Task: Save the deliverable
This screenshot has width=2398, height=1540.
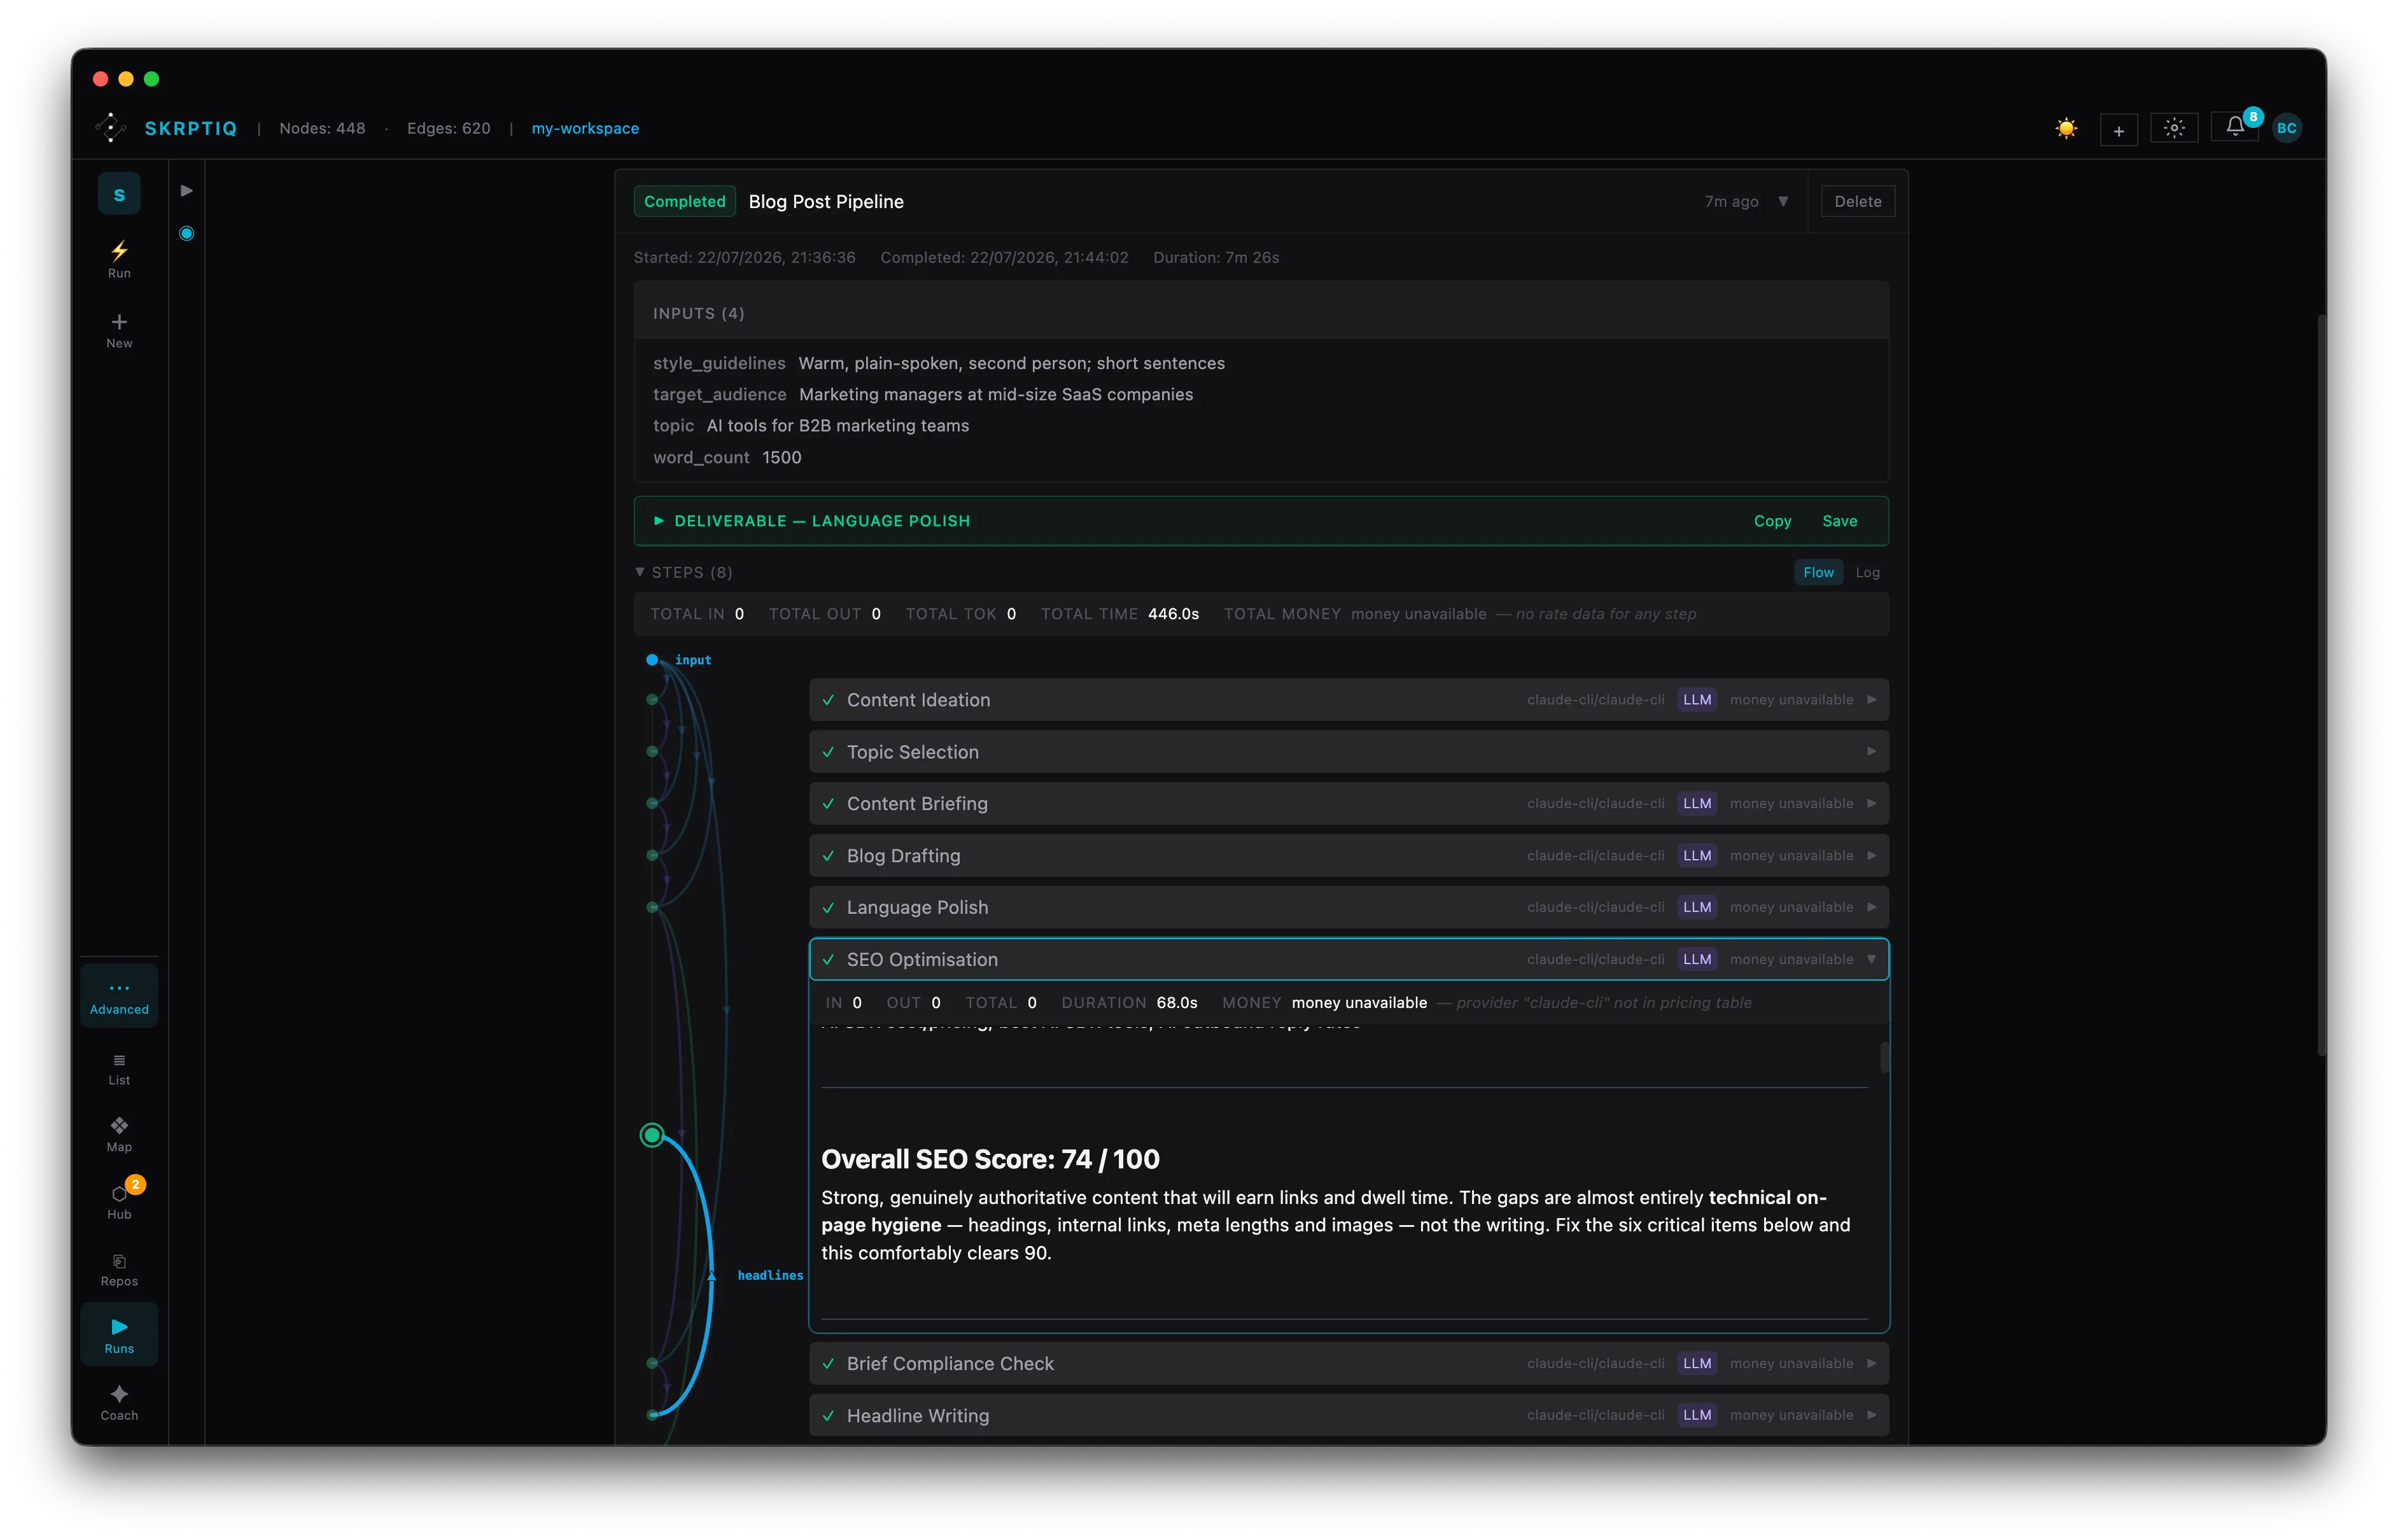Action: pyautogui.click(x=1839, y=521)
